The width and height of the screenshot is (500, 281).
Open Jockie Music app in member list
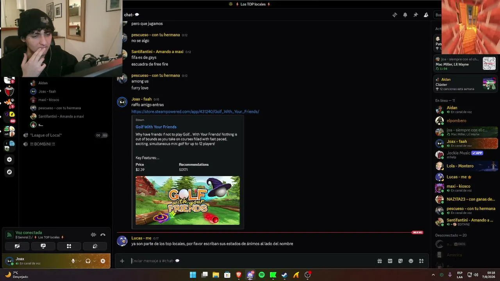(x=466, y=155)
